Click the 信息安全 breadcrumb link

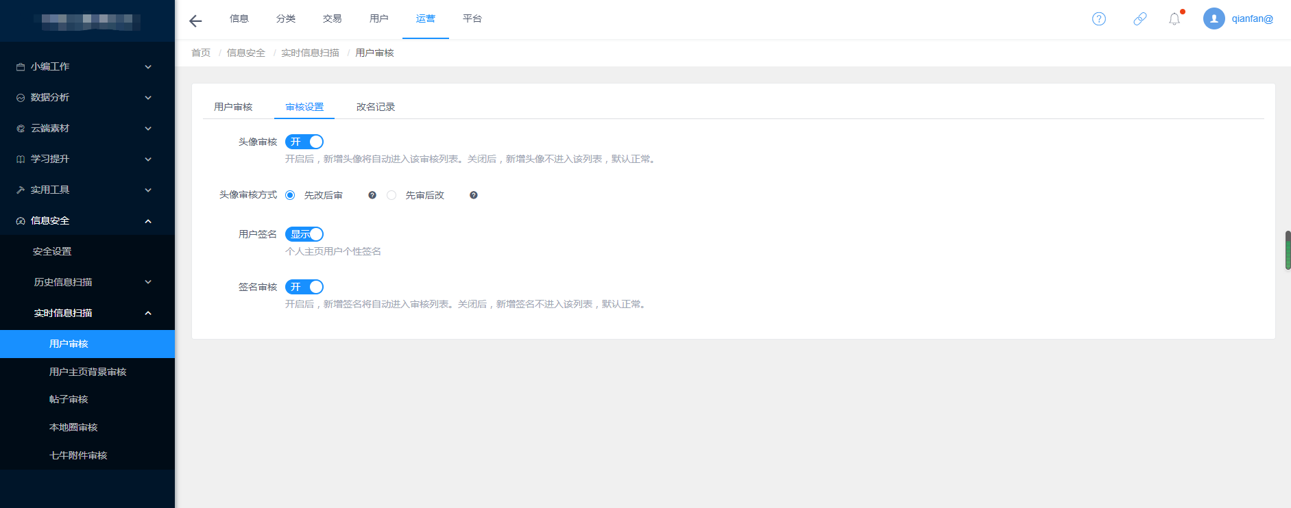[246, 53]
